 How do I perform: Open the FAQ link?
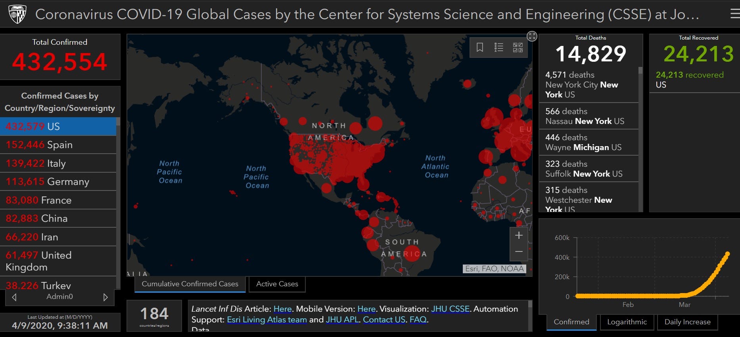point(418,320)
